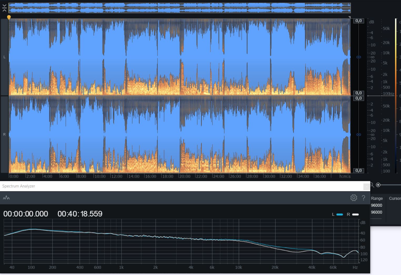401x275 pixels.
Task: Click the Spectrum Analyzer title text
Action: click(x=19, y=186)
